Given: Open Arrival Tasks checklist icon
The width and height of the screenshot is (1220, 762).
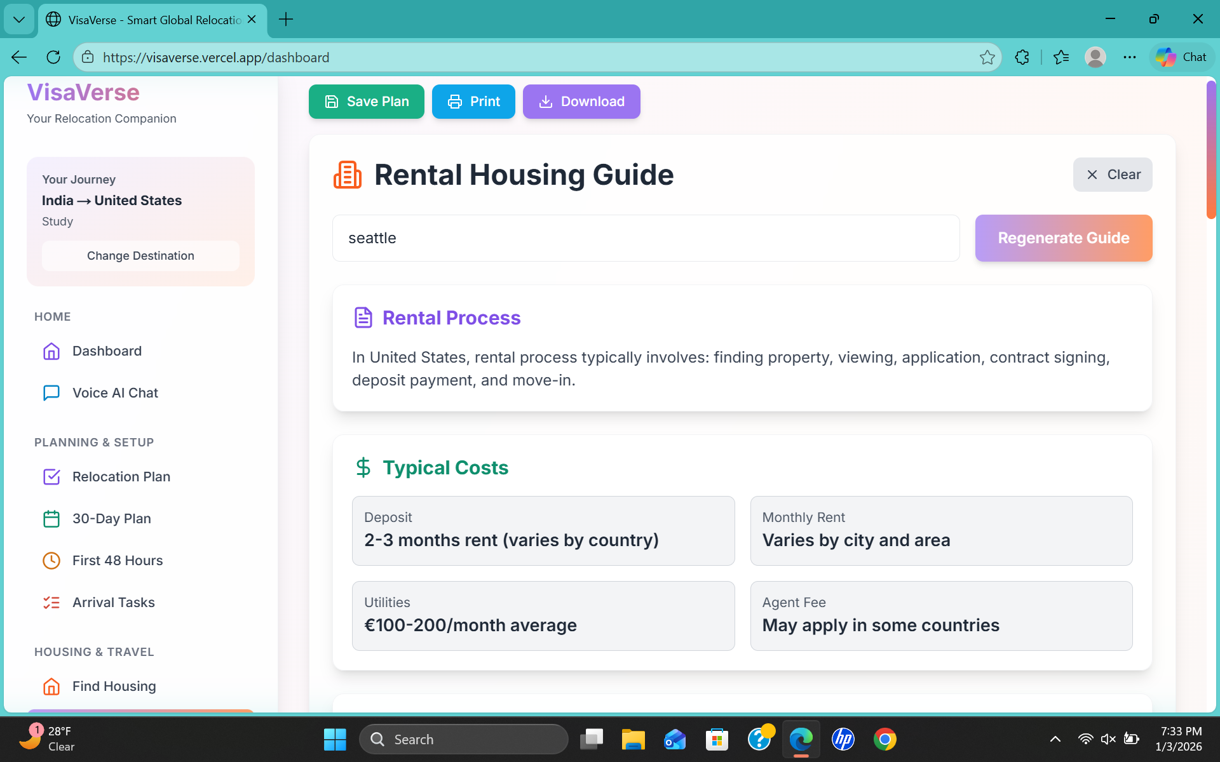Looking at the screenshot, I should tap(51, 603).
